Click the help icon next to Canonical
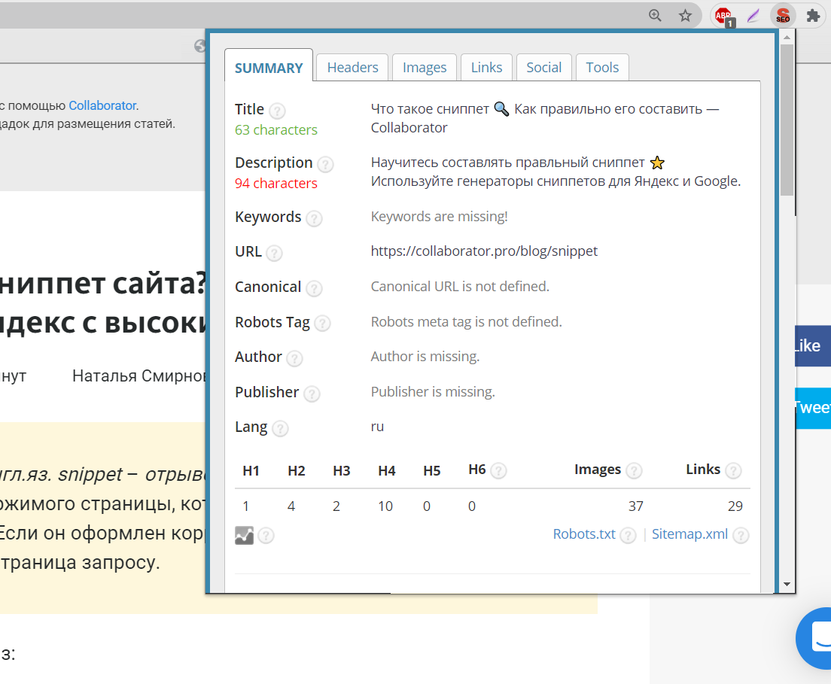Viewport: 831px width, 684px height. coord(314,288)
